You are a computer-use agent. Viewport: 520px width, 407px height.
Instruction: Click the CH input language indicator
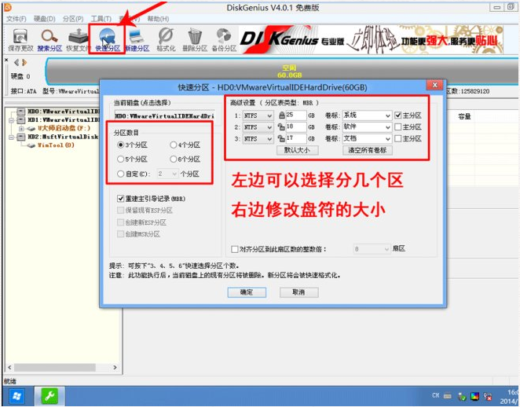click(435, 395)
